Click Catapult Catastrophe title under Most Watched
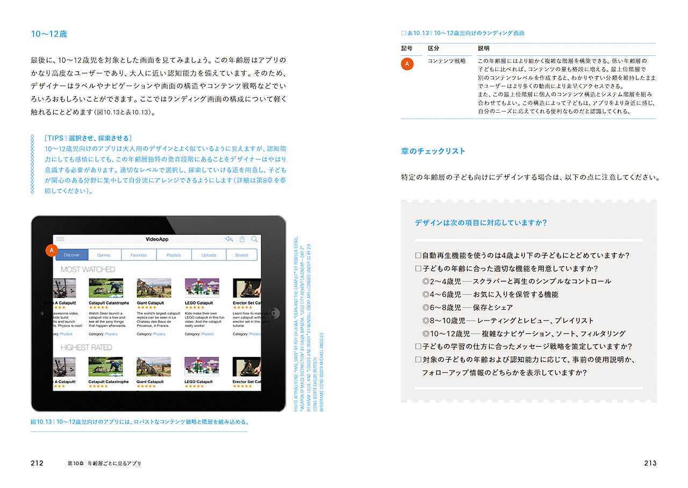This screenshot has height=488, width=688. pos(109,303)
